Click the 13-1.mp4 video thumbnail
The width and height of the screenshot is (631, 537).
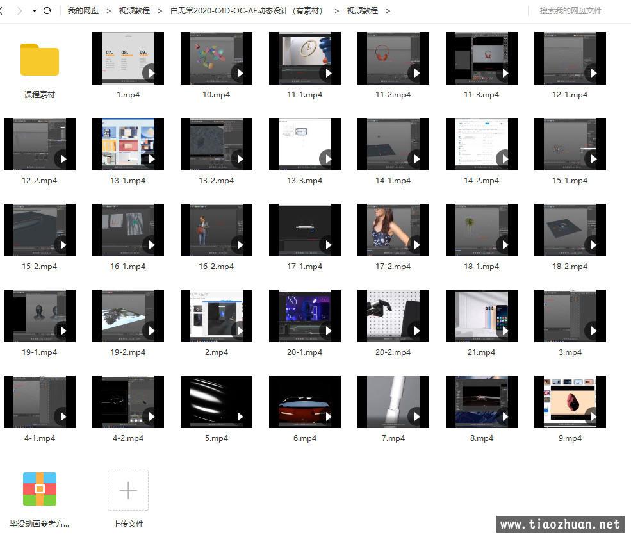tap(127, 144)
